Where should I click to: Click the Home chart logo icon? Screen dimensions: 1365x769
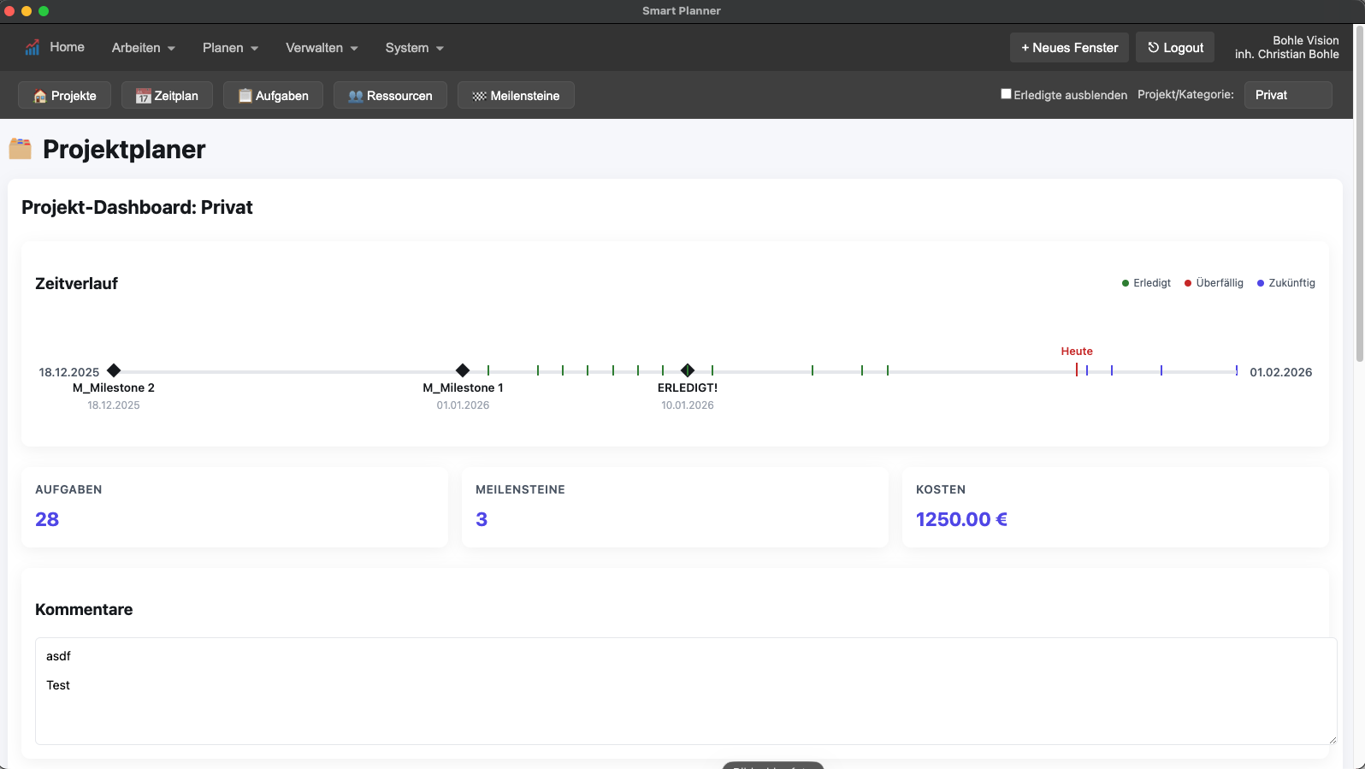[x=32, y=48]
